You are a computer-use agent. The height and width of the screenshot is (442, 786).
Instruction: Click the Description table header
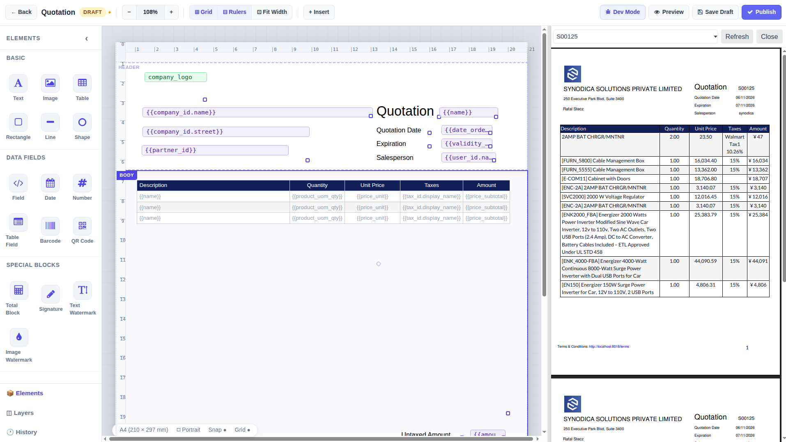click(213, 185)
